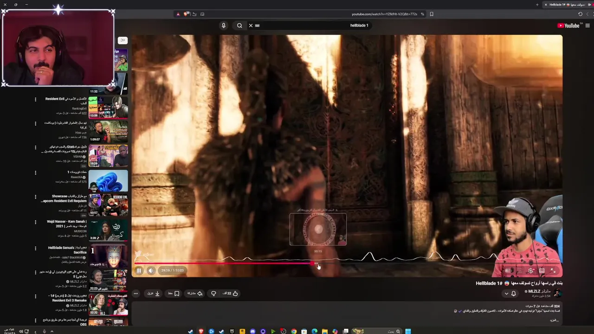Open Showcase Resident Evil Requiem video
The height and width of the screenshot is (334, 594).
[x=108, y=205]
